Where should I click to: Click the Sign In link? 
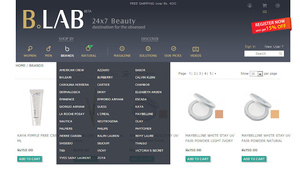coord(250,46)
